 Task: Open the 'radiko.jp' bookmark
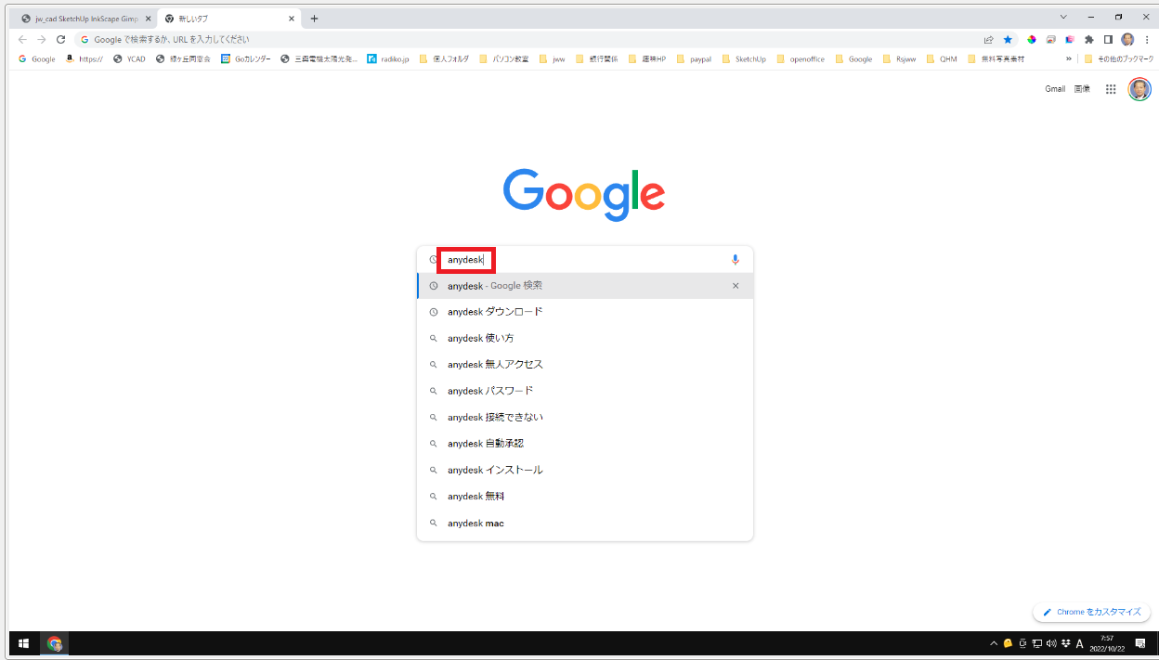point(388,58)
